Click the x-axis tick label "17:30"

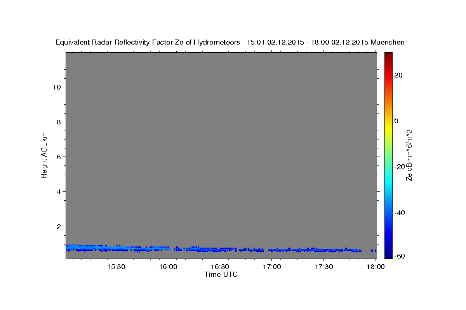click(x=324, y=267)
